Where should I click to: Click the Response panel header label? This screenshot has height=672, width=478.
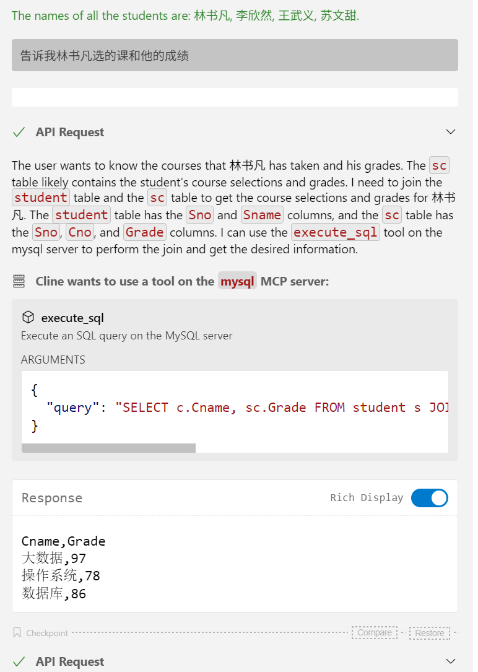click(52, 498)
